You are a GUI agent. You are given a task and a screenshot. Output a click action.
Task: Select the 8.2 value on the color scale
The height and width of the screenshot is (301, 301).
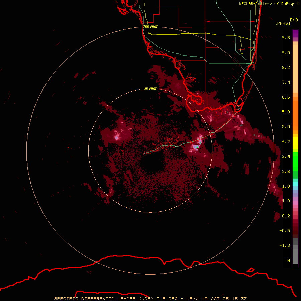tap(286, 67)
